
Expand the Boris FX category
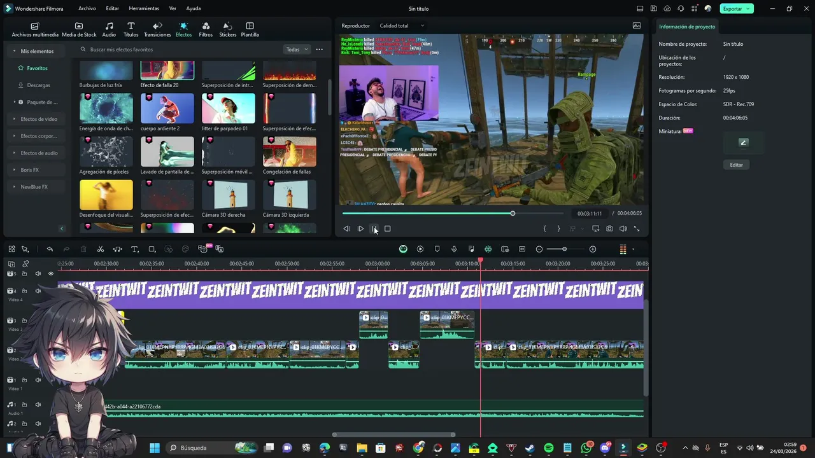pyautogui.click(x=29, y=170)
